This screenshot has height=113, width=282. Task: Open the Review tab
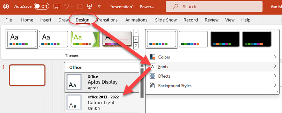pos(212,20)
